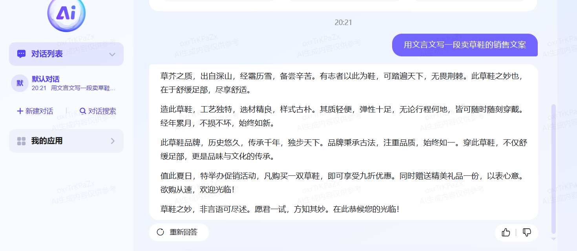Click the AI logo at the top left
Viewport: 577px width, 251px height.
[66, 15]
